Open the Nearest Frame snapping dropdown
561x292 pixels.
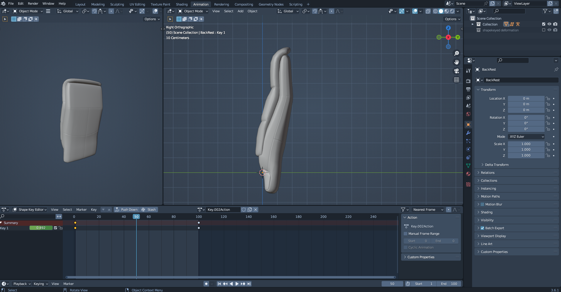428,210
